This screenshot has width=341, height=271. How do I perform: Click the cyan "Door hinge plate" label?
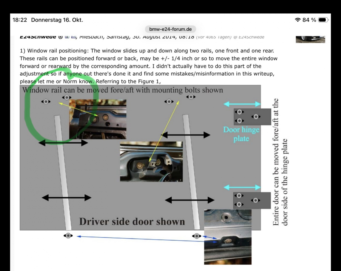click(241, 134)
